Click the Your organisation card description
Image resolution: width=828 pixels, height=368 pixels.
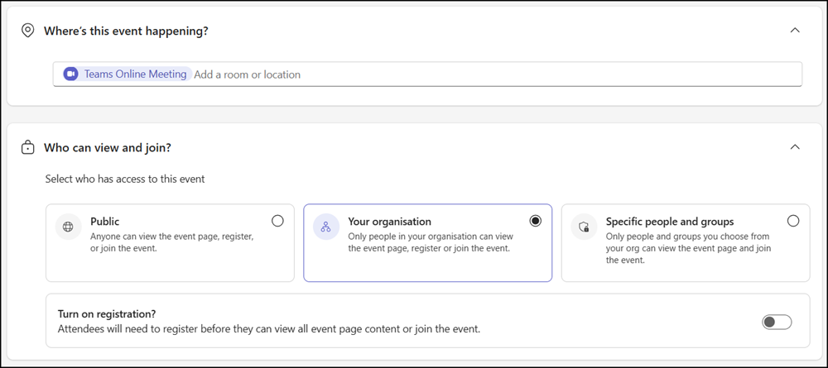(426, 241)
